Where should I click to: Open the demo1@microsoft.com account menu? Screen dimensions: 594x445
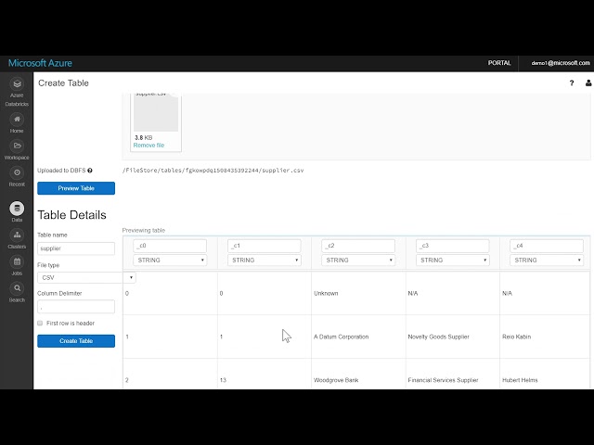pos(561,63)
